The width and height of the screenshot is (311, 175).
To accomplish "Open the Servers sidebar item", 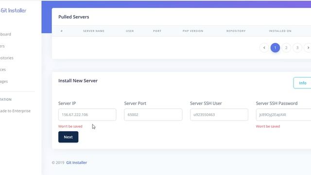I will click(2, 46).
